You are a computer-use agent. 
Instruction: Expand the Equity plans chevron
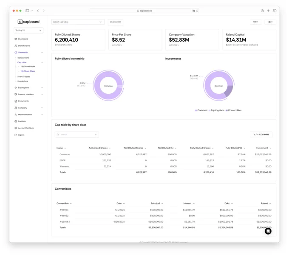[42, 88]
